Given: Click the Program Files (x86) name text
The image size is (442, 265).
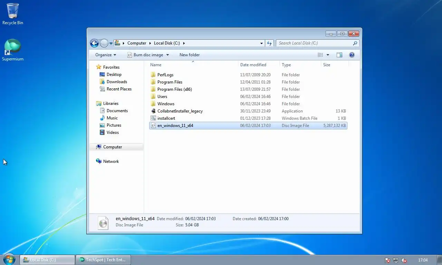Looking at the screenshot, I should pos(174,89).
